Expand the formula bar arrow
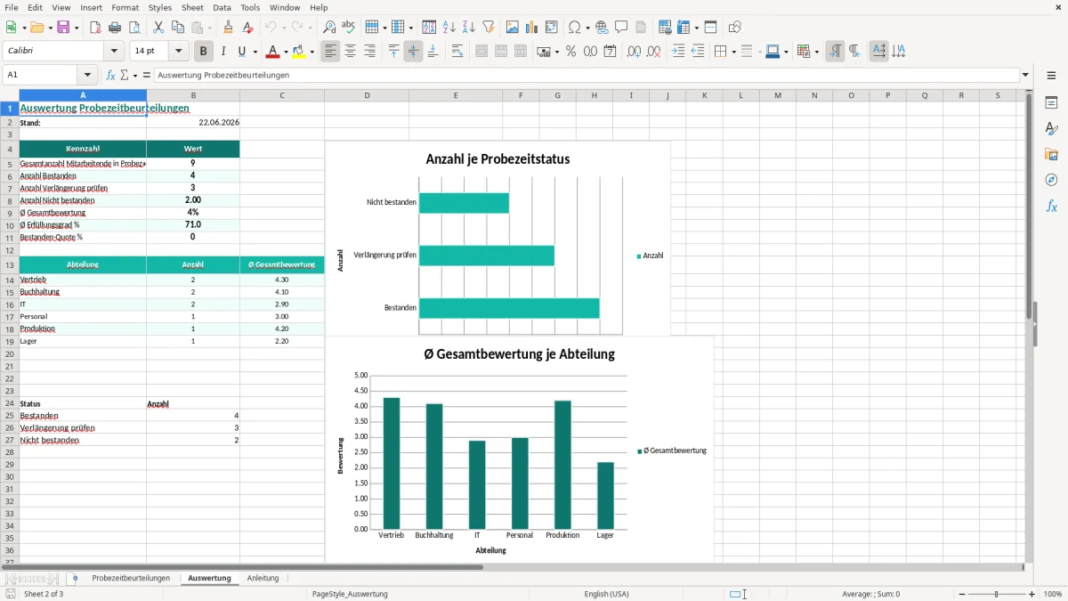 1026,75
